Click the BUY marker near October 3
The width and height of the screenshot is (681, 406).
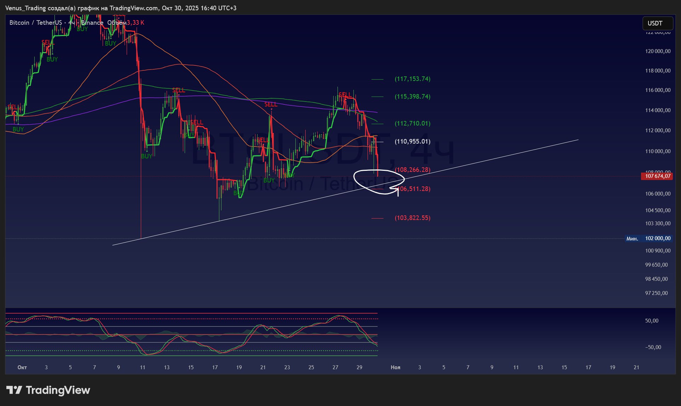pyautogui.click(x=52, y=59)
